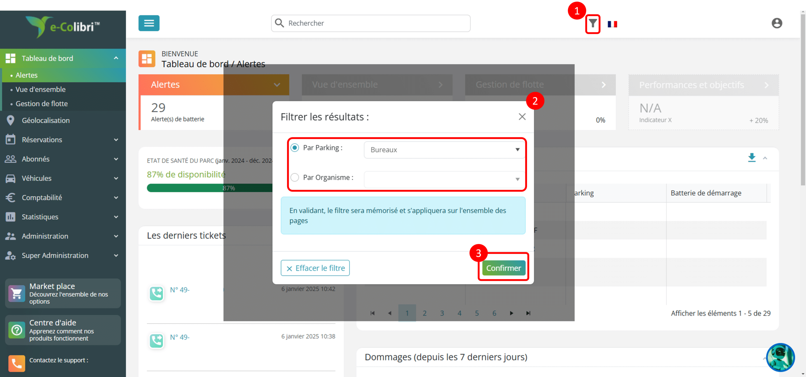Open the user account profile icon
The height and width of the screenshot is (377, 806).
(777, 23)
